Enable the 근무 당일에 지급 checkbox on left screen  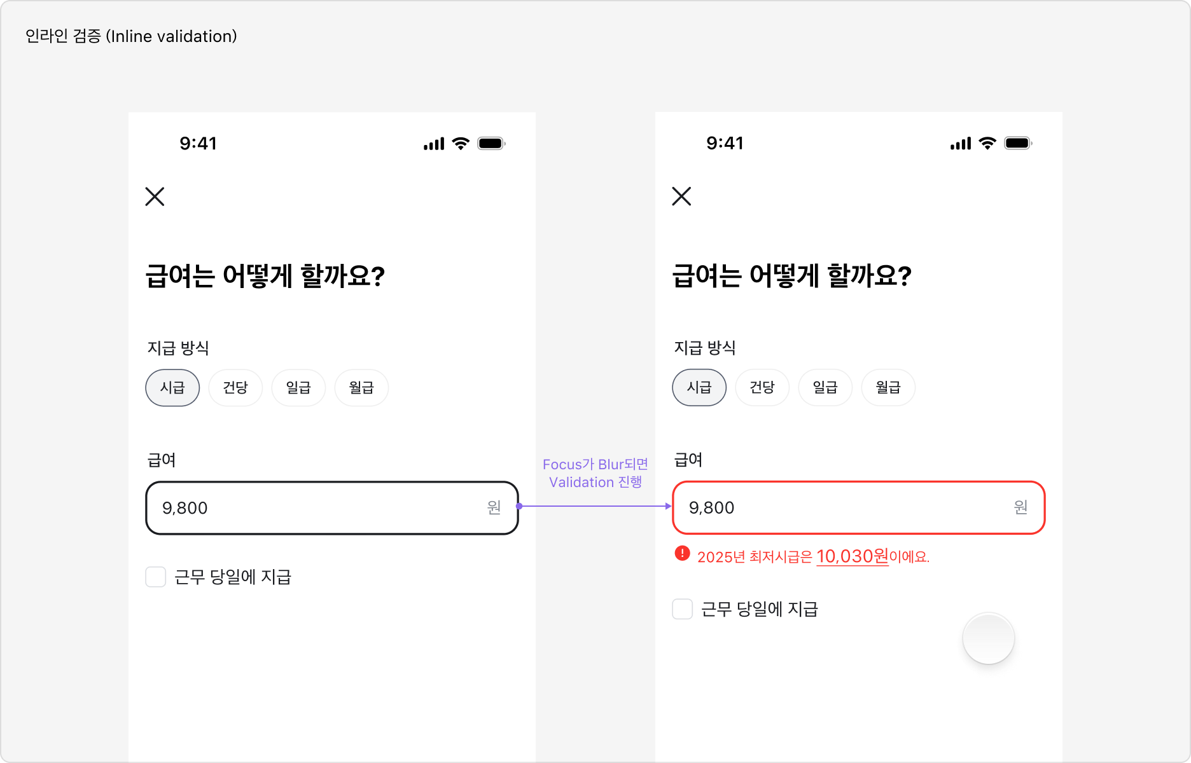click(155, 577)
